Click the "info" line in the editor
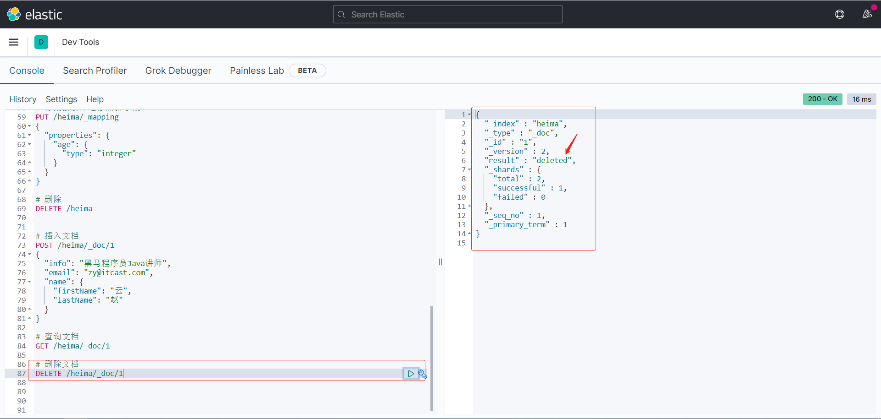 tap(107, 264)
